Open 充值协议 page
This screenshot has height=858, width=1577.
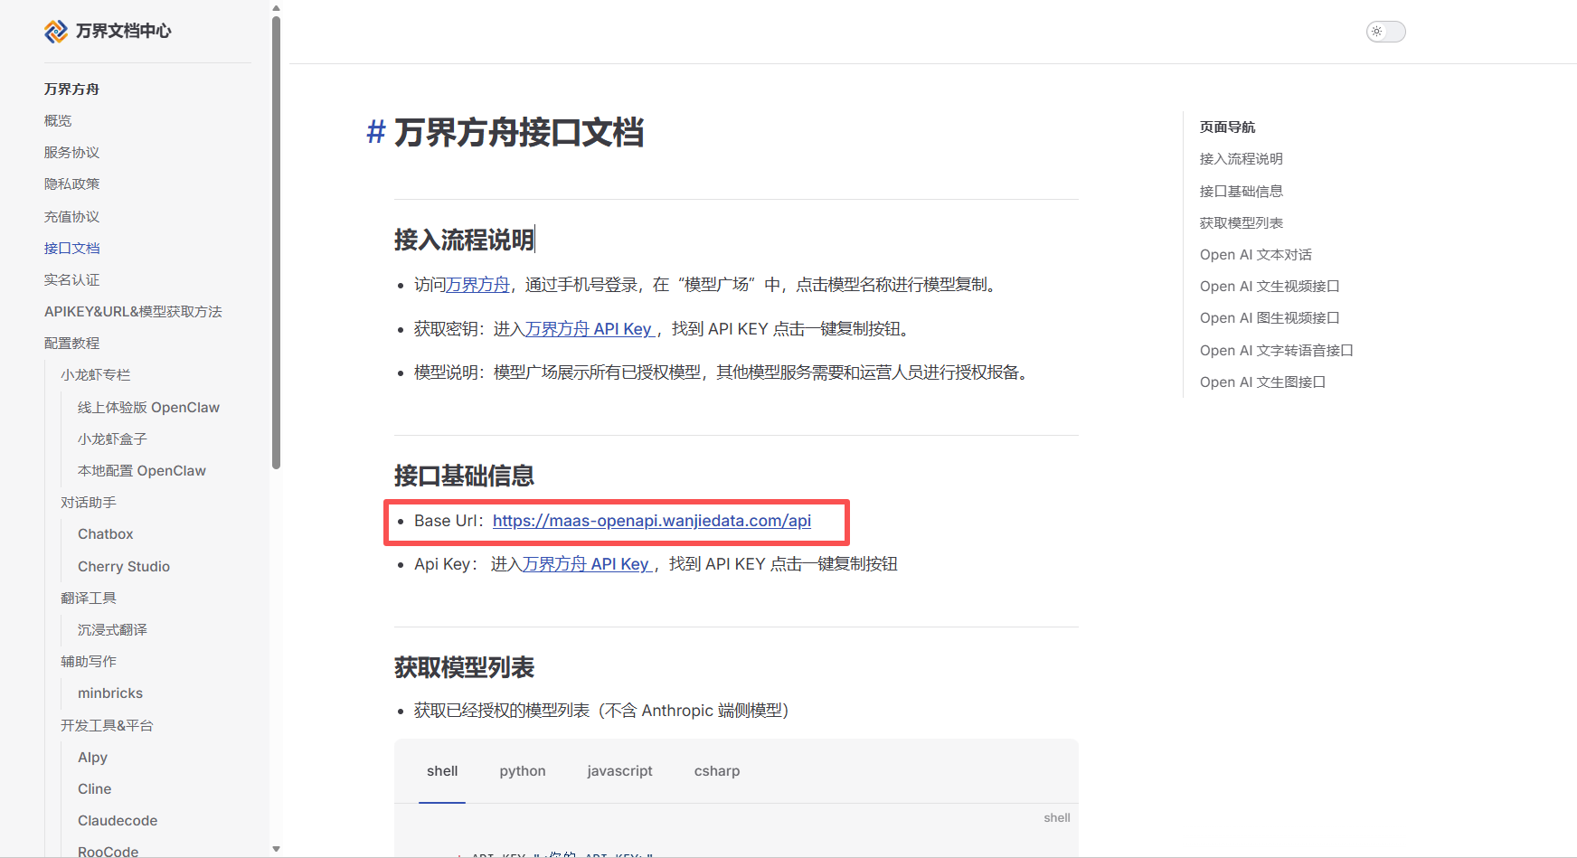(71, 216)
